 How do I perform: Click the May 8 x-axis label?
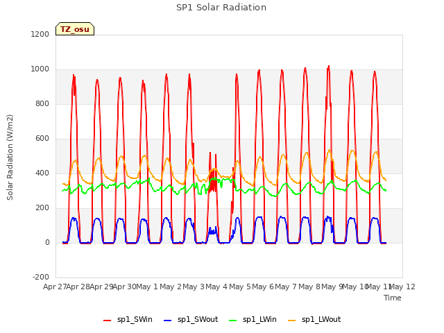pyautogui.click(x=309, y=287)
